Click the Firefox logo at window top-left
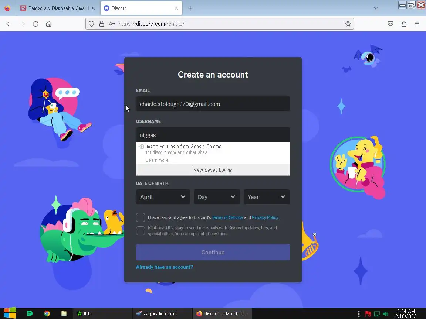 pos(7,8)
